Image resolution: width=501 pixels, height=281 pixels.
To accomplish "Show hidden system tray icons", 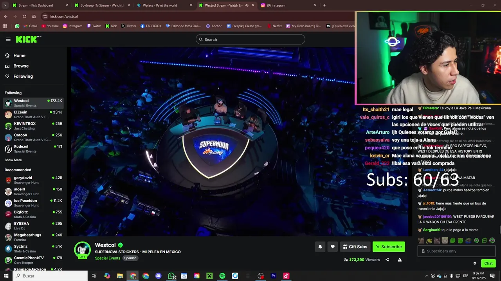I will point(427,276).
